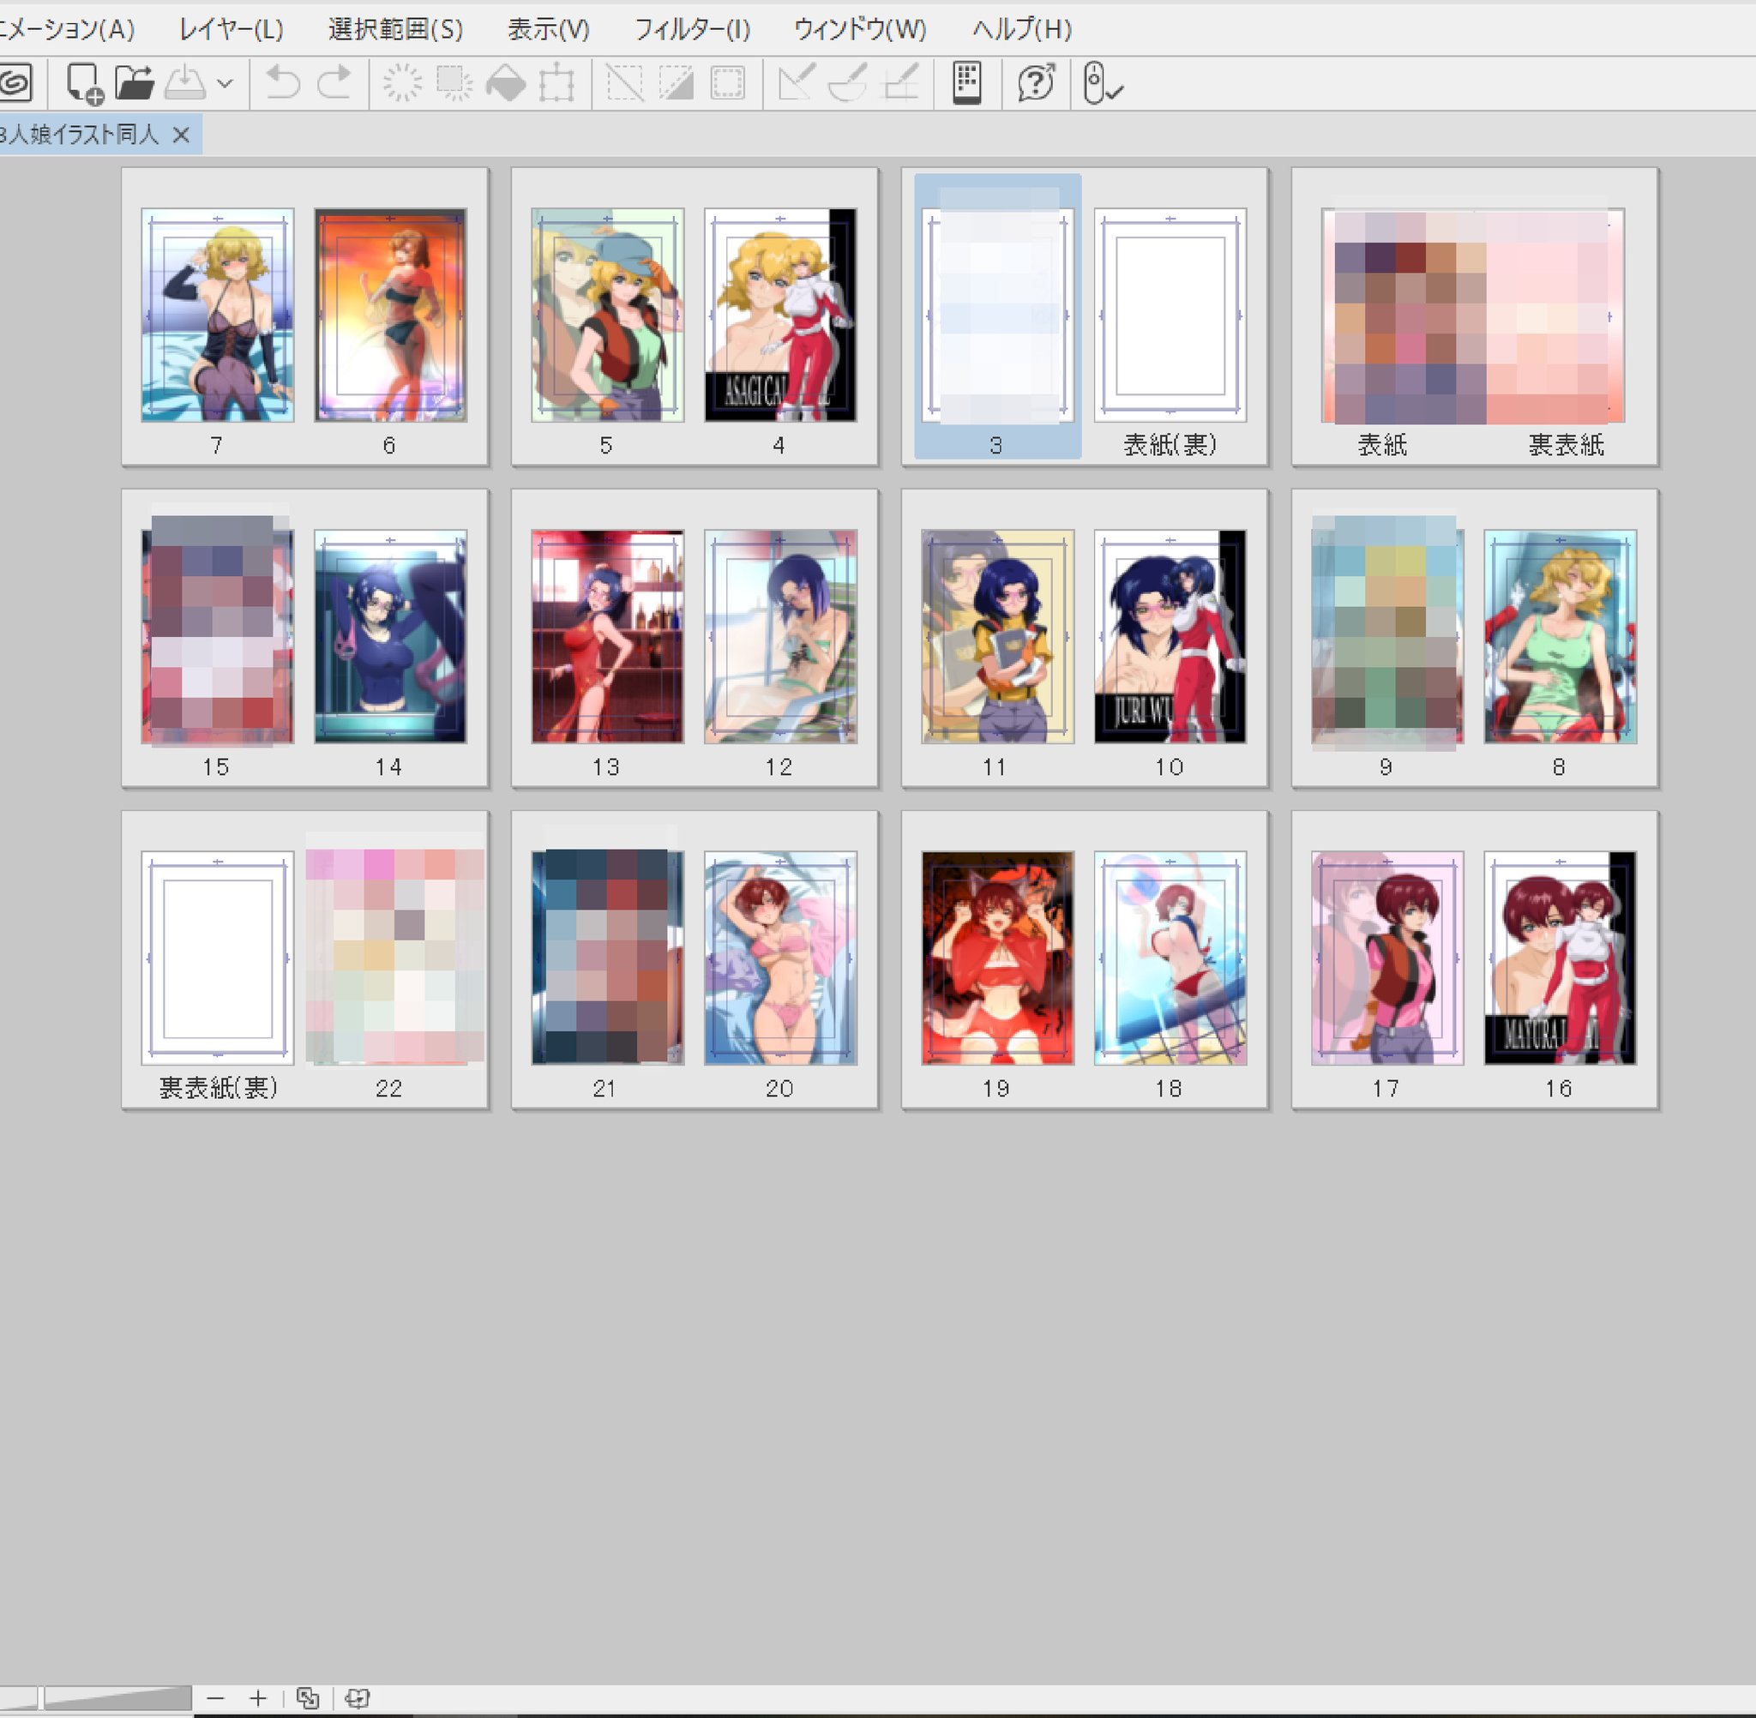Select page 19 thumbnail
The height and width of the screenshot is (1718, 1756).
[x=997, y=958]
